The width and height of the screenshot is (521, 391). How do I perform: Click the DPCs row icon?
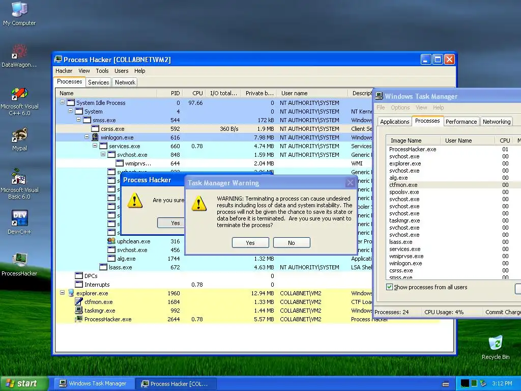[x=79, y=275]
